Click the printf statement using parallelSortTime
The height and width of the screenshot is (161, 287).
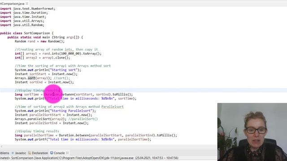83,140
